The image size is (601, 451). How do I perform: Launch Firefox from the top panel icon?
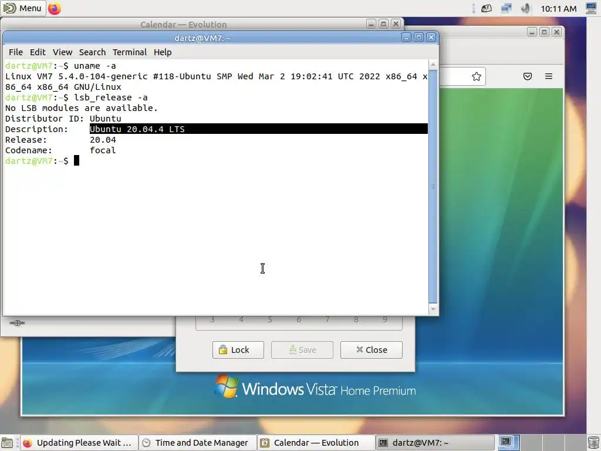(55, 8)
